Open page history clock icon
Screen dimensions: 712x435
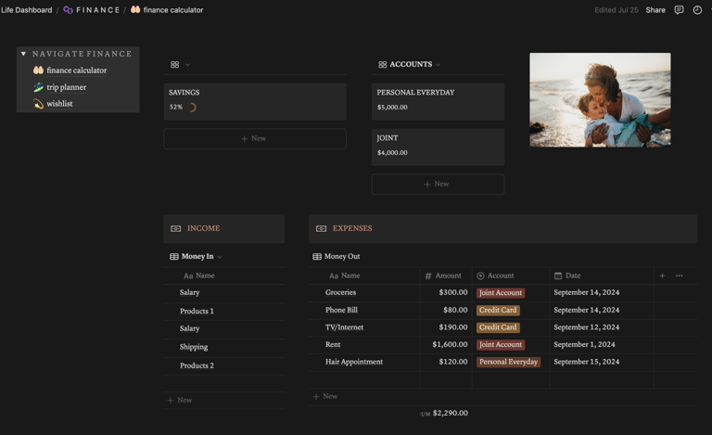pos(697,10)
